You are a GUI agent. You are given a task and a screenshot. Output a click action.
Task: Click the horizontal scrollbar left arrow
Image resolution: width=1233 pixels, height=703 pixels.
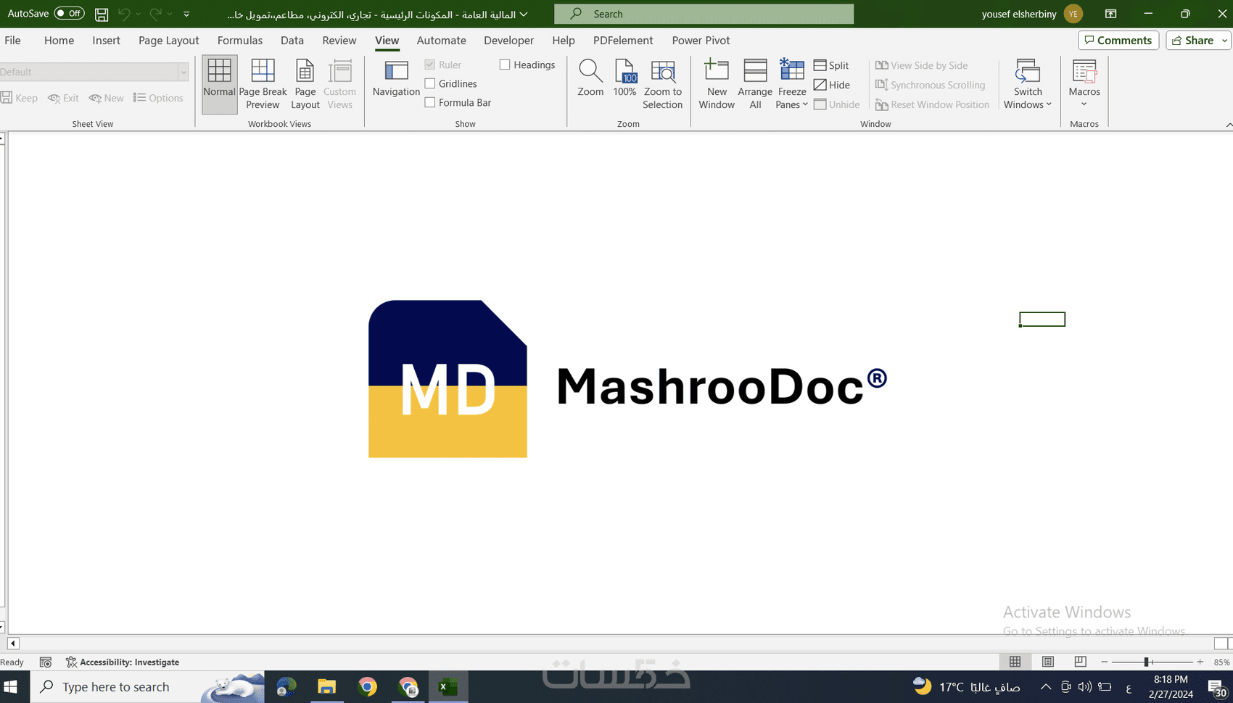pyautogui.click(x=12, y=643)
